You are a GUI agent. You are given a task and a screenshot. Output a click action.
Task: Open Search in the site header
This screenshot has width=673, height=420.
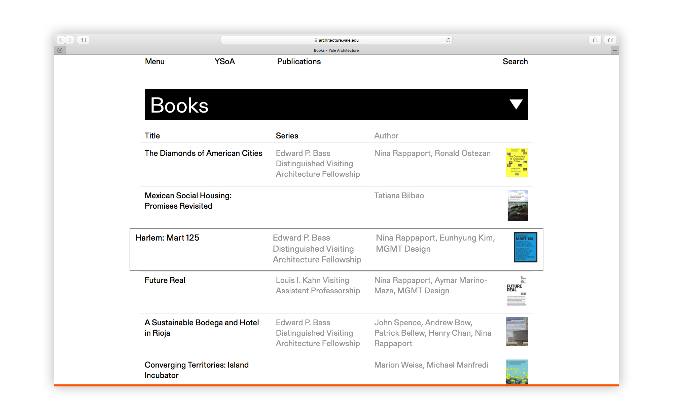[515, 61]
